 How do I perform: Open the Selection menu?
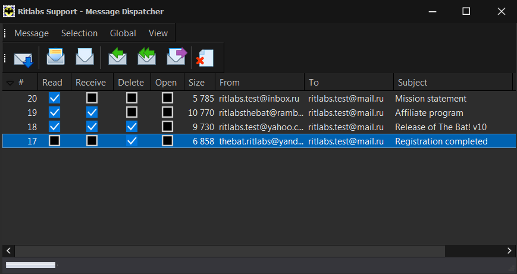coord(80,33)
